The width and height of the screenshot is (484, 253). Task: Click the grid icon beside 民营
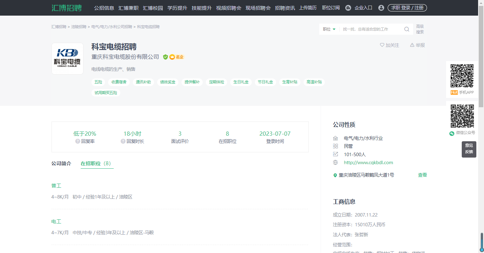point(335,146)
